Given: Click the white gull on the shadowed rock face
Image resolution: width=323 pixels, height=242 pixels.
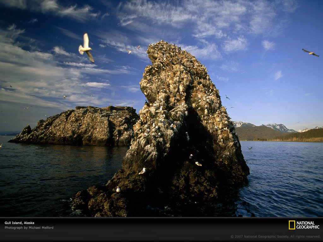Looking at the screenshot, I should click(x=198, y=164).
